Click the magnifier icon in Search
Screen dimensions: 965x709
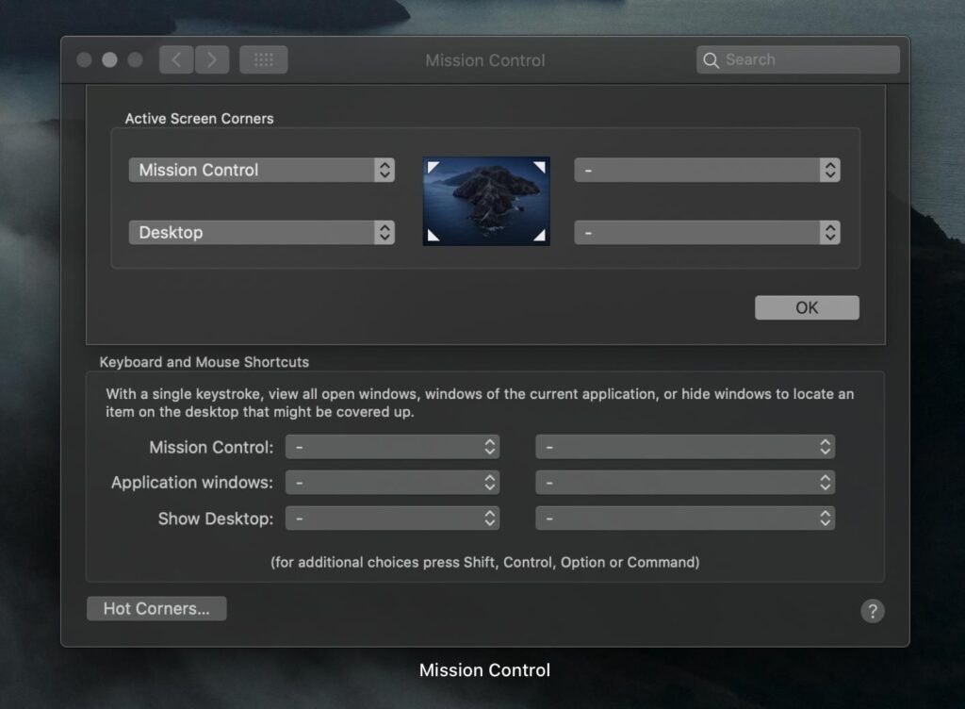pyautogui.click(x=711, y=59)
